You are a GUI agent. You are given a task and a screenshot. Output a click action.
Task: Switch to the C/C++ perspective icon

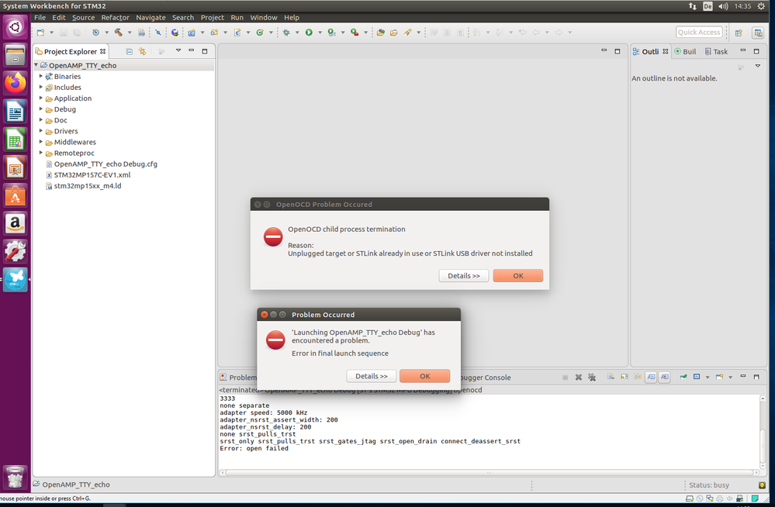coord(758,33)
